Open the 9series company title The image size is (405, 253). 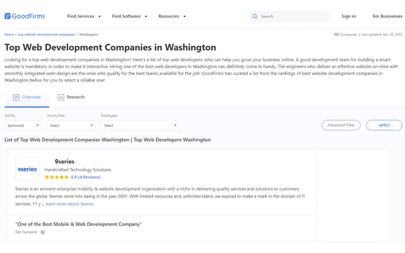pyautogui.click(x=64, y=161)
